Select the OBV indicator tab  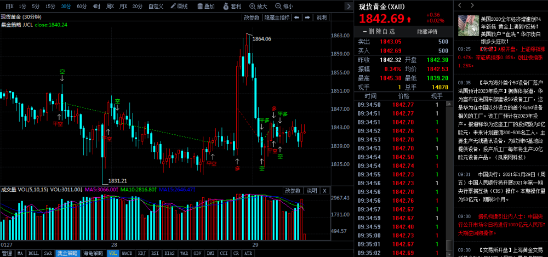(x=197, y=253)
